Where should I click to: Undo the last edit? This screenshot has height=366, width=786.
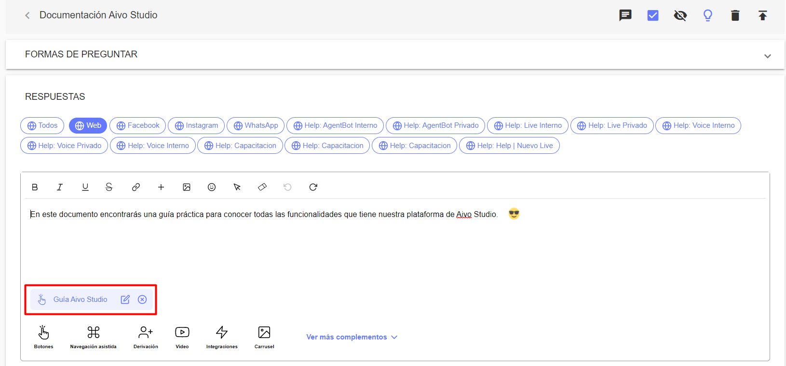click(288, 187)
